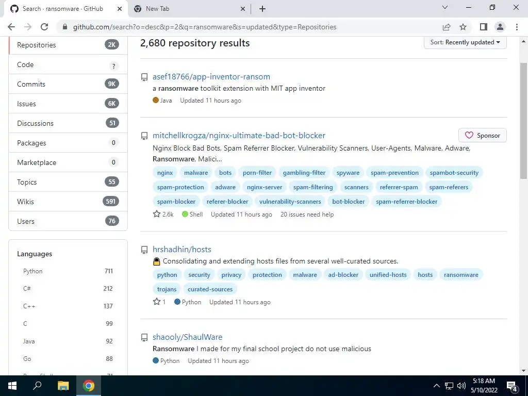528x396 pixels.
Task: Click the browser forward arrow
Action: click(x=28, y=27)
